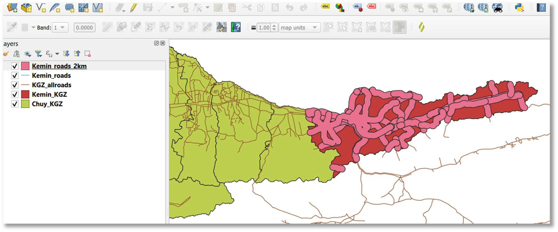This screenshot has width=558, height=232.
Task: Click the Expand All layers icon
Action: [66, 54]
